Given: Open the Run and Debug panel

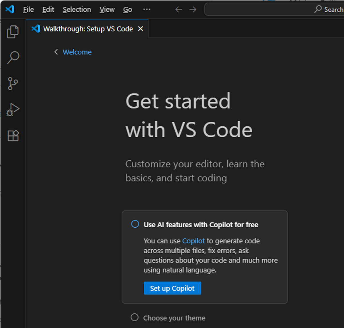Looking at the screenshot, I should coord(13,110).
